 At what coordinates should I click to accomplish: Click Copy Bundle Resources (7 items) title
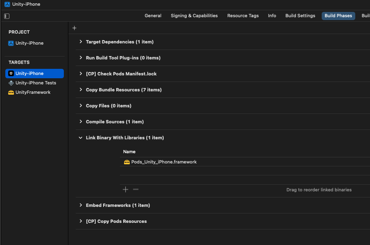pyautogui.click(x=124, y=90)
